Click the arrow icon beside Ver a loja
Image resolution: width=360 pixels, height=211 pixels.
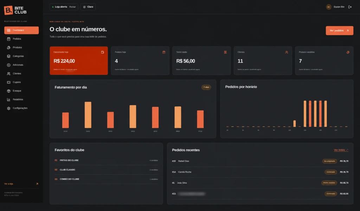[x=37, y=184]
